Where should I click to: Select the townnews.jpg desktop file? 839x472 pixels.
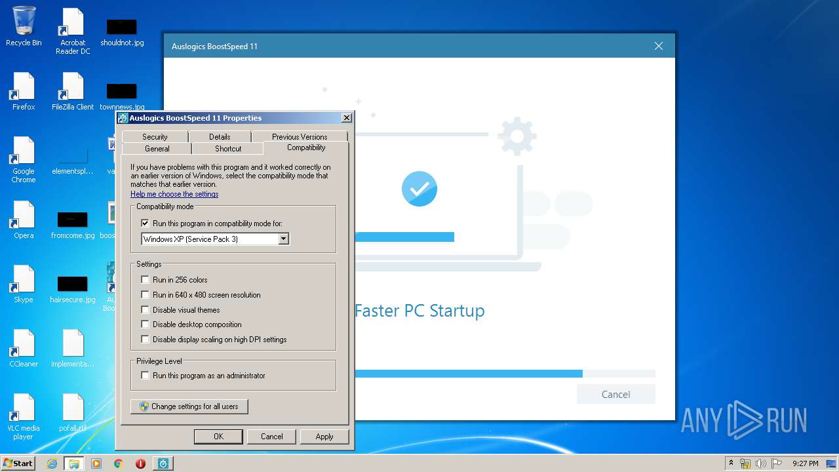click(x=122, y=96)
